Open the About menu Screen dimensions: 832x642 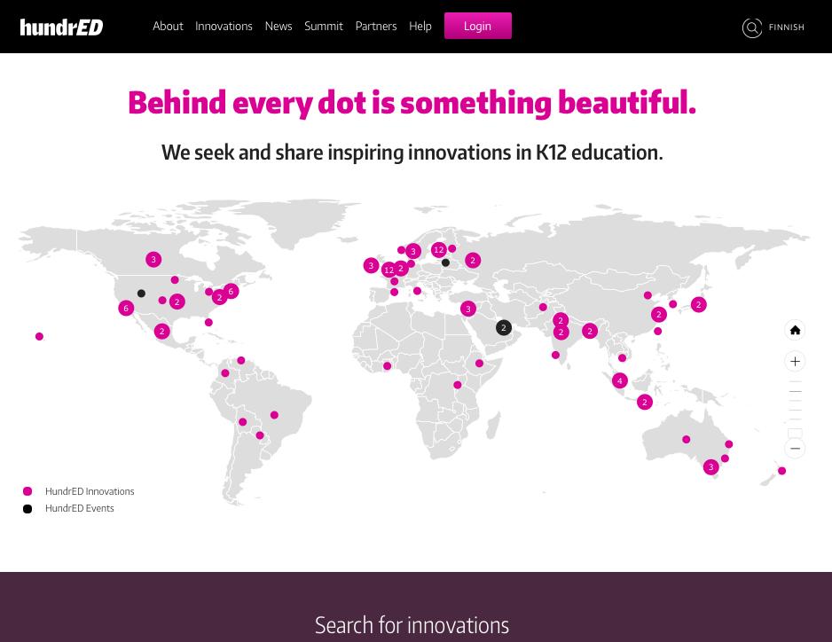[x=168, y=26]
